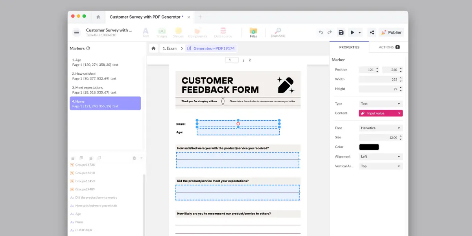This screenshot has height=236, width=472.
Task: Save the project with the floppy disk icon
Action: [x=341, y=33]
